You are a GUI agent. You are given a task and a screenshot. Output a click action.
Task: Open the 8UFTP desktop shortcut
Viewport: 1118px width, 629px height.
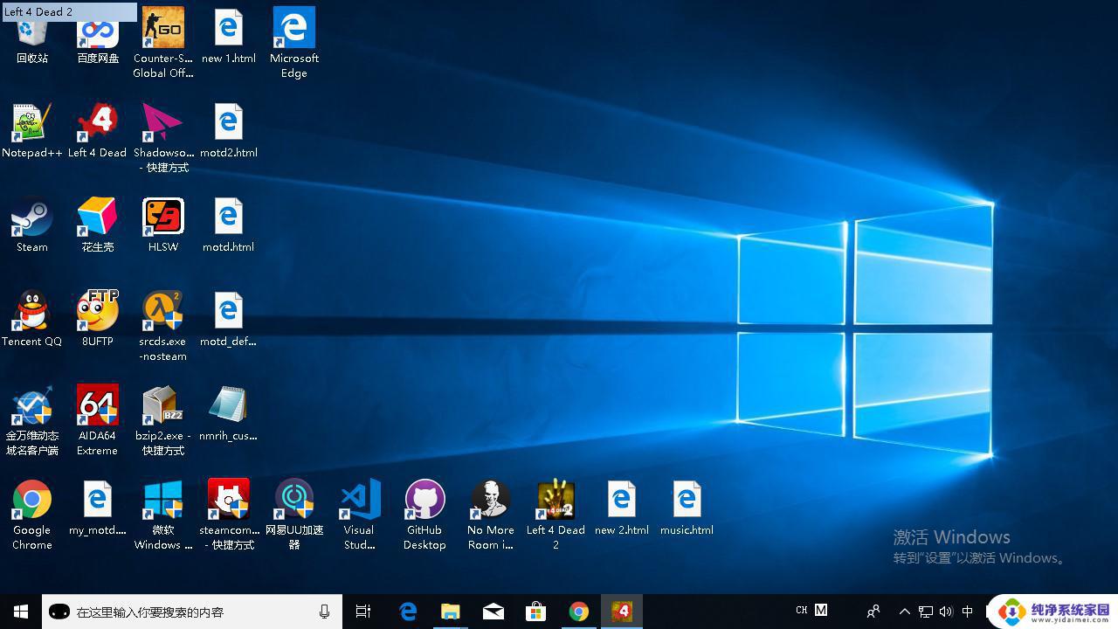click(x=98, y=319)
